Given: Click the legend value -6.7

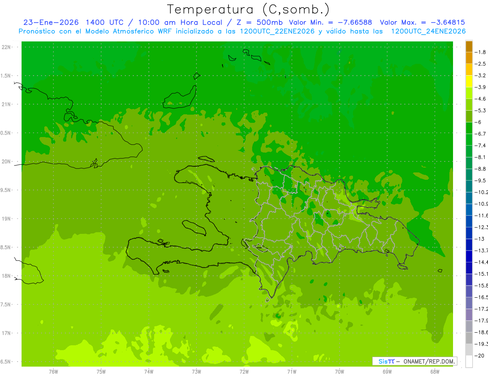Looking at the screenshot, I should pos(481,134).
